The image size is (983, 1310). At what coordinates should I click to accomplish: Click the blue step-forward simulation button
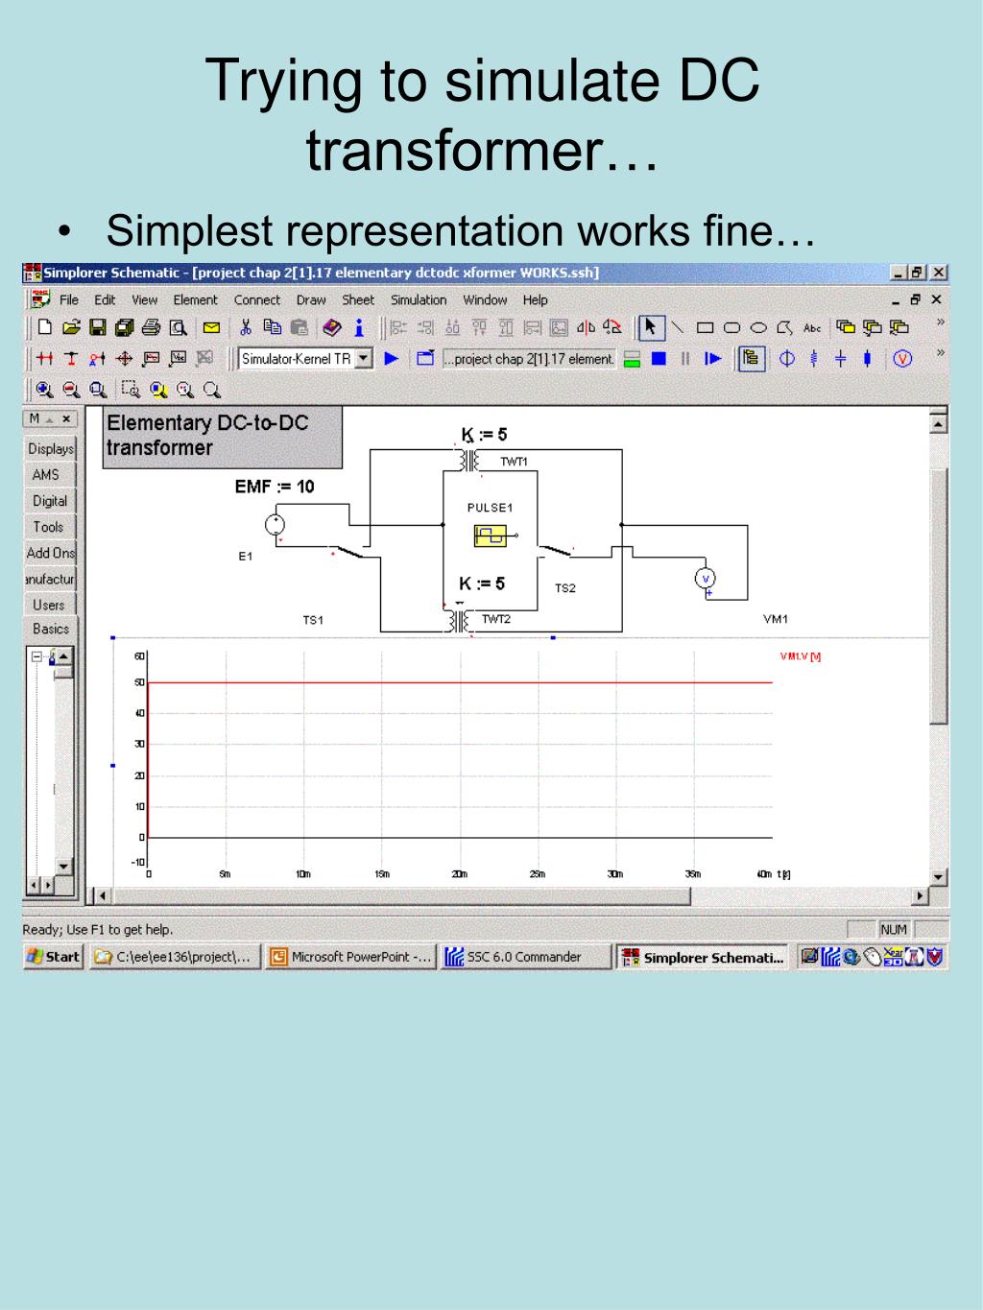(x=712, y=359)
